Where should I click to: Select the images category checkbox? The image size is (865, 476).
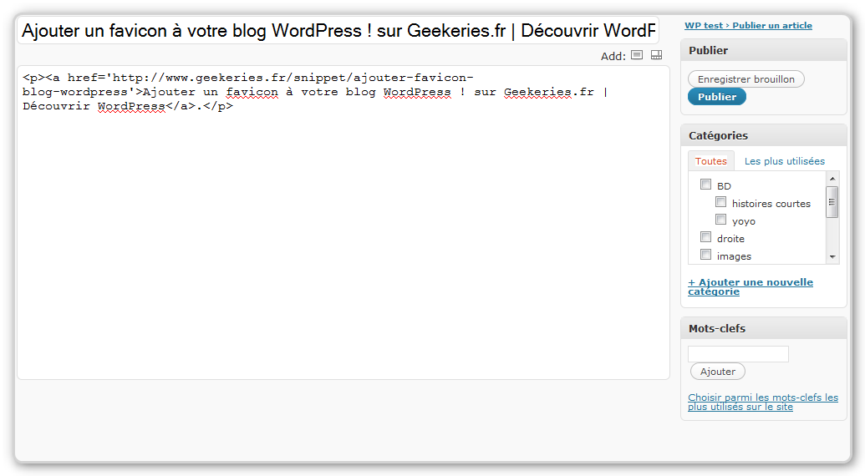click(705, 254)
